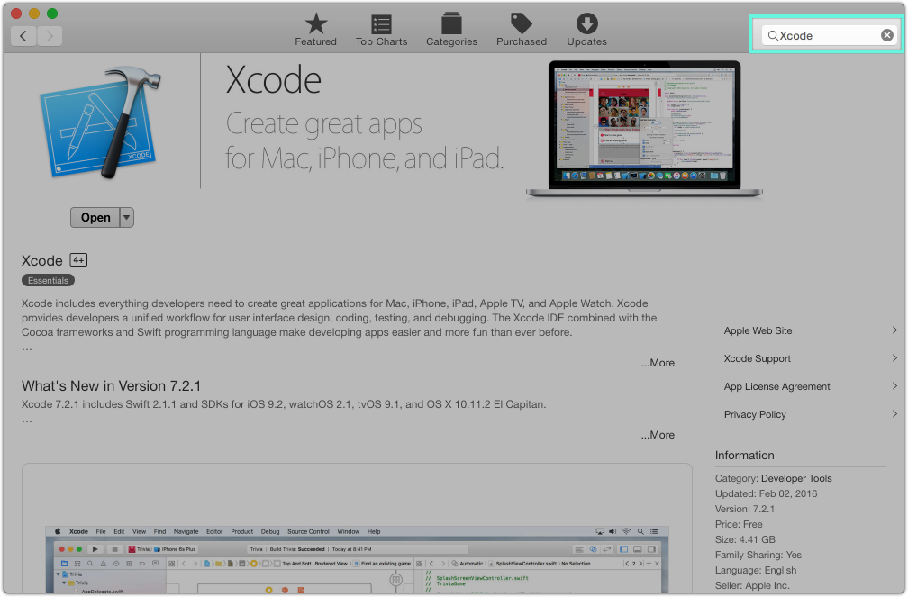Viewport: 908px width, 597px height.
Task: Click 'Family Sharing: Yes' text
Action: point(758,555)
